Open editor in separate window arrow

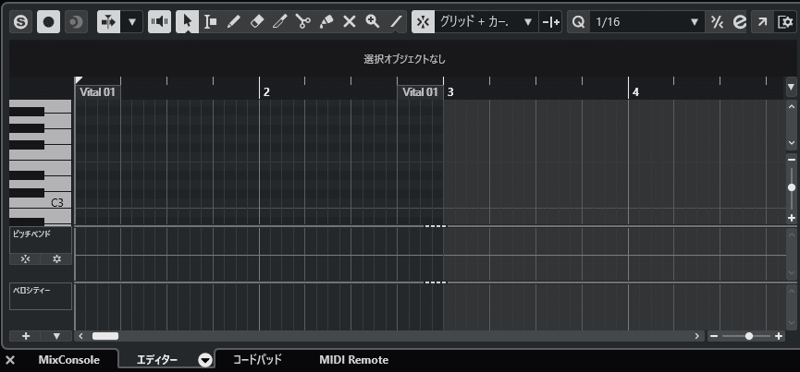(762, 22)
